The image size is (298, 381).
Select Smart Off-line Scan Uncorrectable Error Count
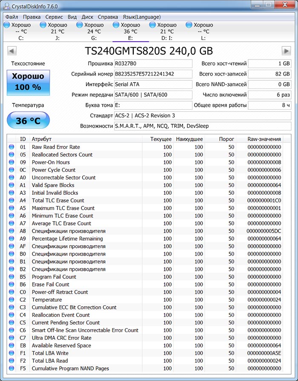[x=145, y=330]
